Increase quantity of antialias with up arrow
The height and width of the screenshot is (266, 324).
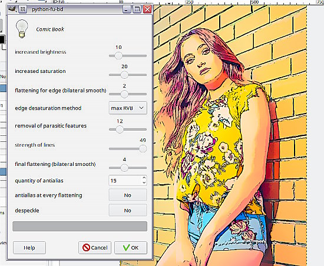144,178
